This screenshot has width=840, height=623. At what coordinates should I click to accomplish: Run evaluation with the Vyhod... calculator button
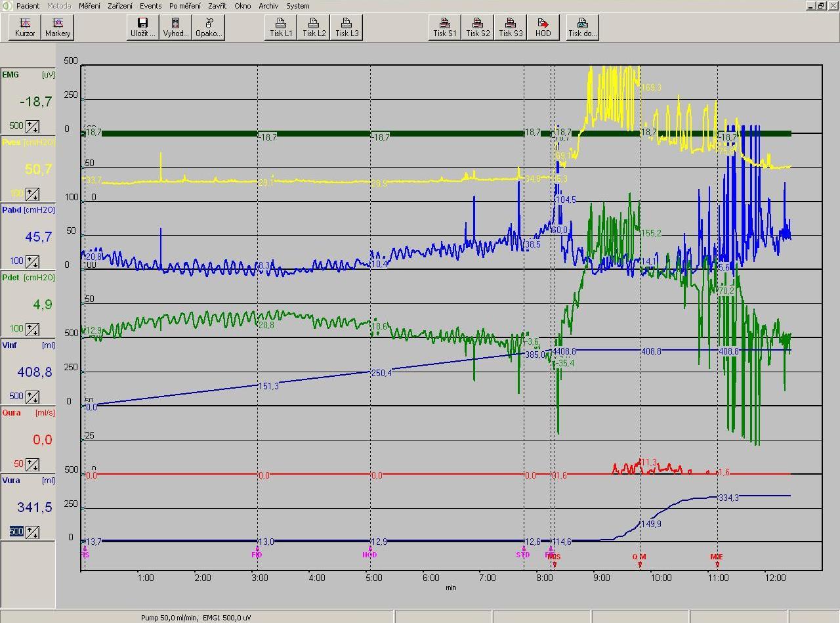pos(176,28)
